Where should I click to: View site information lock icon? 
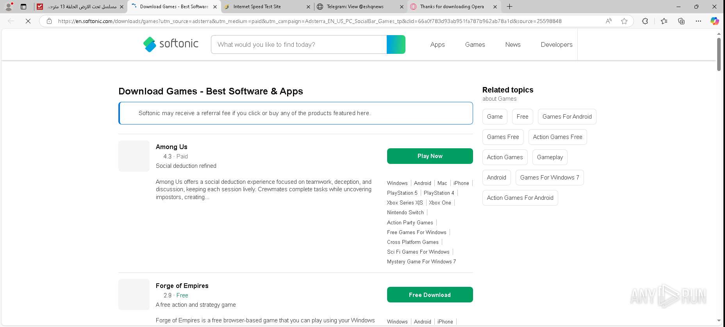[49, 21]
